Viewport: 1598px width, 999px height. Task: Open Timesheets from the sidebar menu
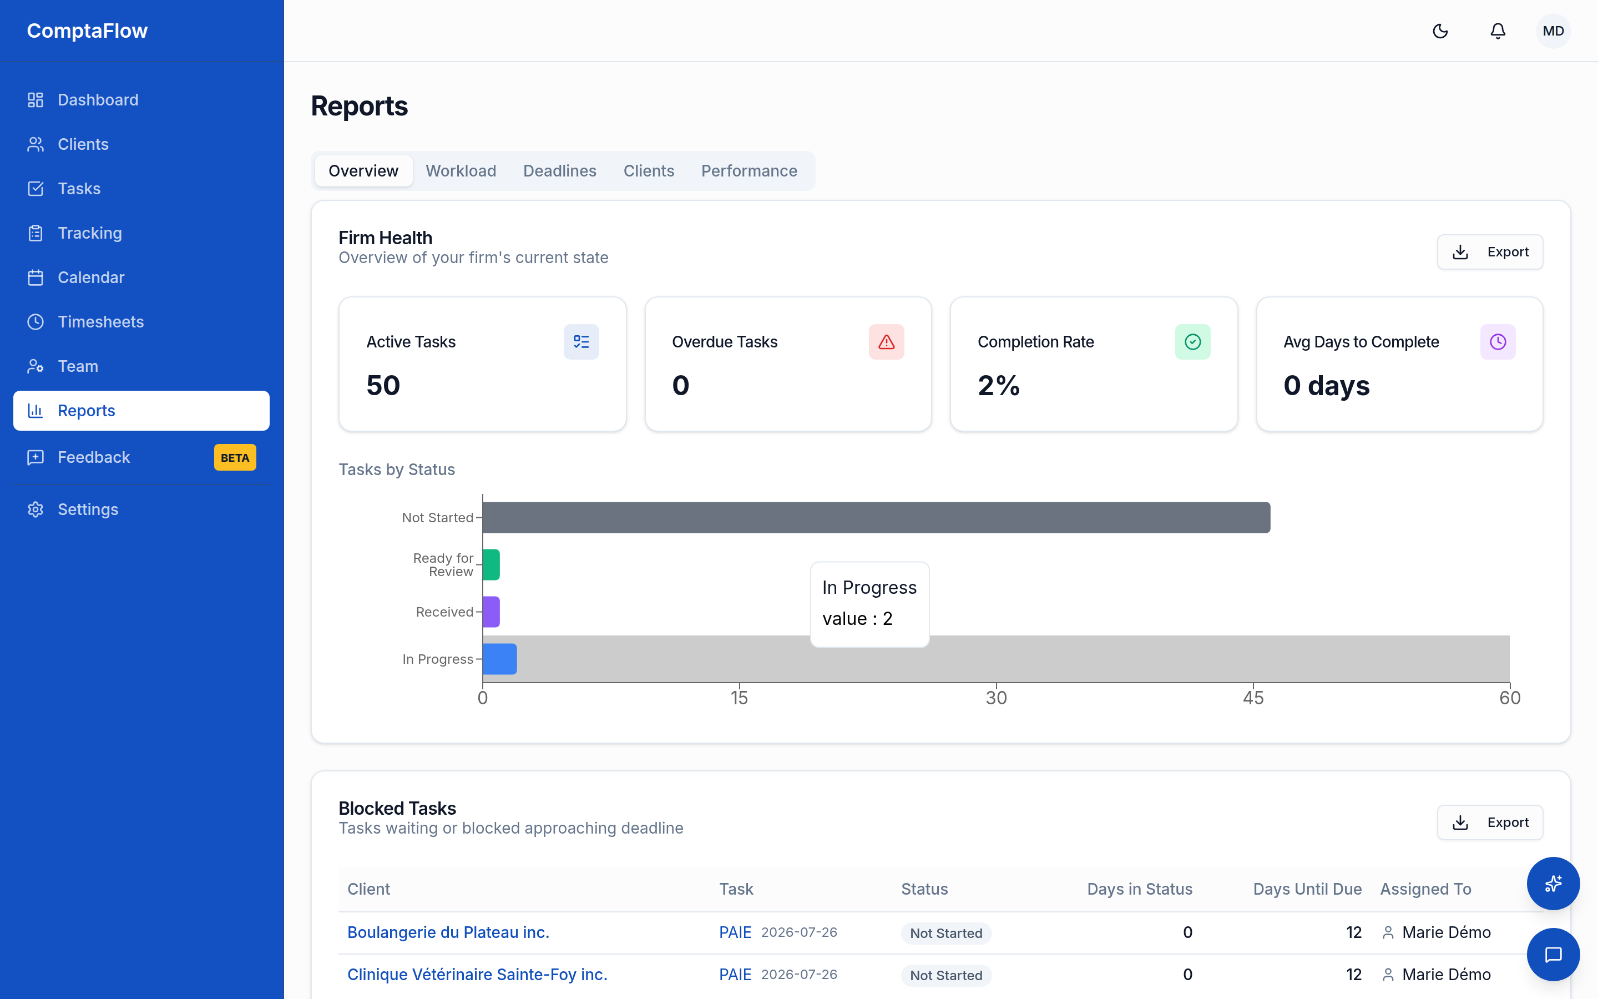coord(141,322)
